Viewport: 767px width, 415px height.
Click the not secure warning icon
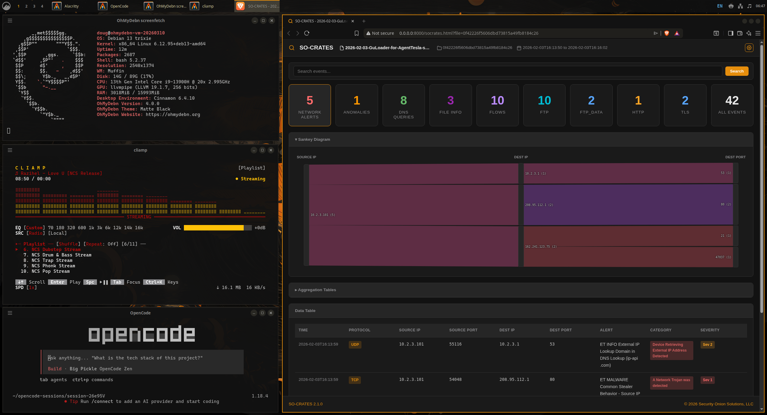tap(368, 33)
